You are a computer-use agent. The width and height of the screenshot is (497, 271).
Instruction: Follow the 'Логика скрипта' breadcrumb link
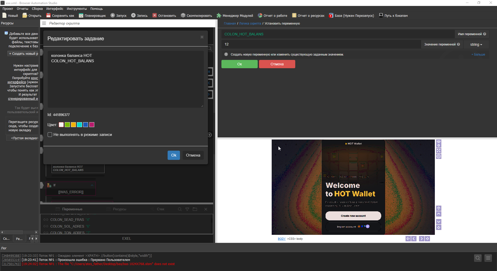pyautogui.click(x=250, y=24)
